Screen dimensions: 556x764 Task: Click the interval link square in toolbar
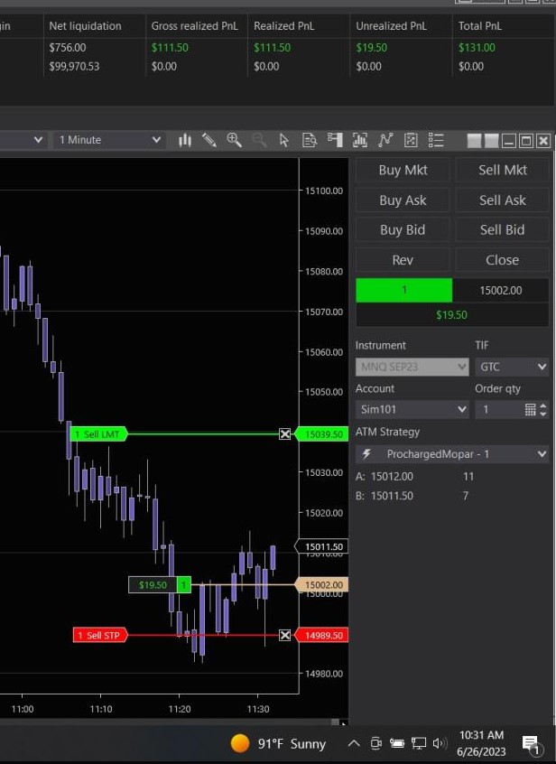click(491, 141)
